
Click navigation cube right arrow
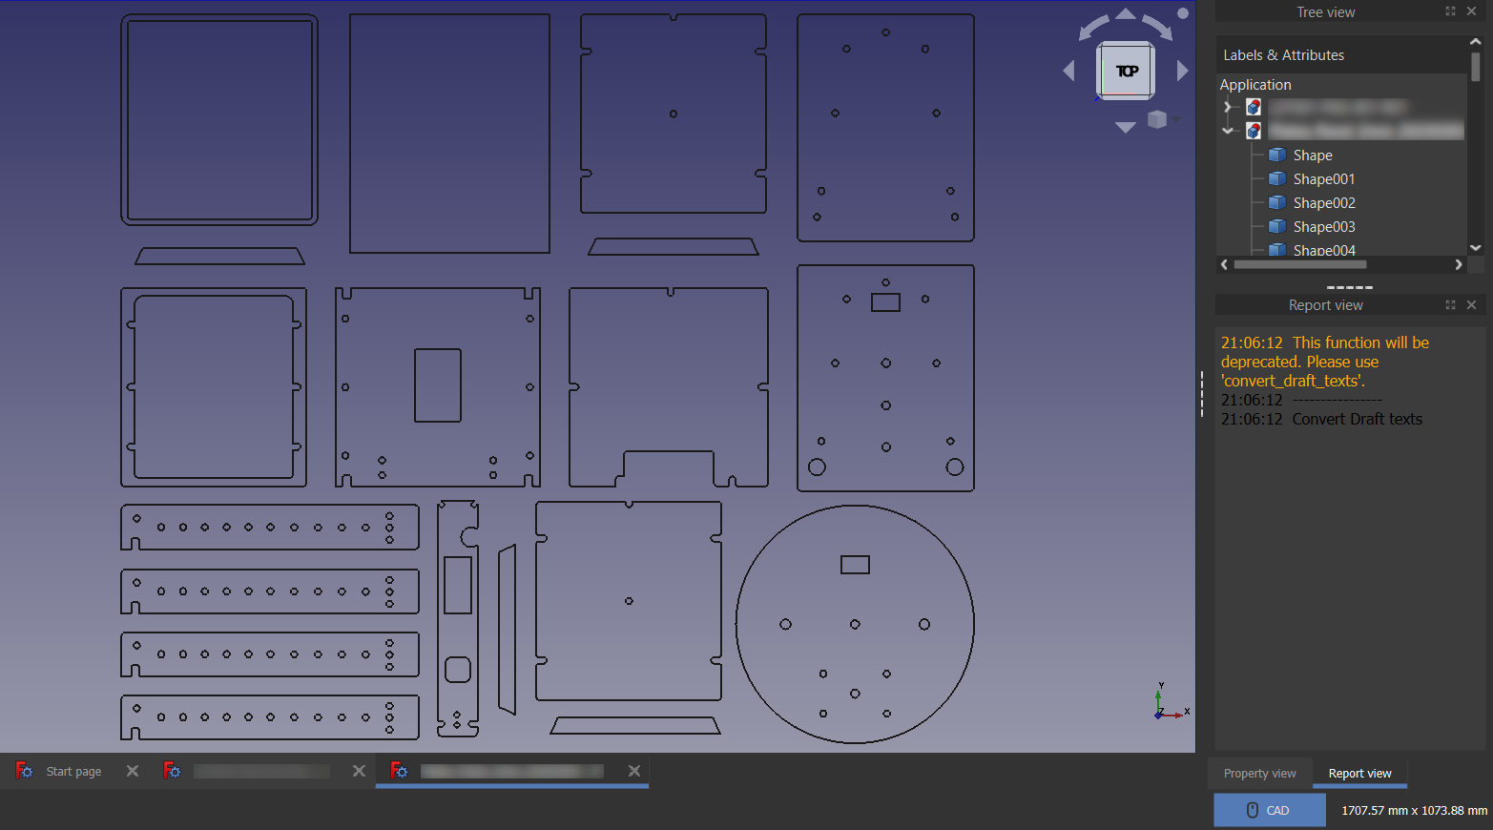(1183, 71)
